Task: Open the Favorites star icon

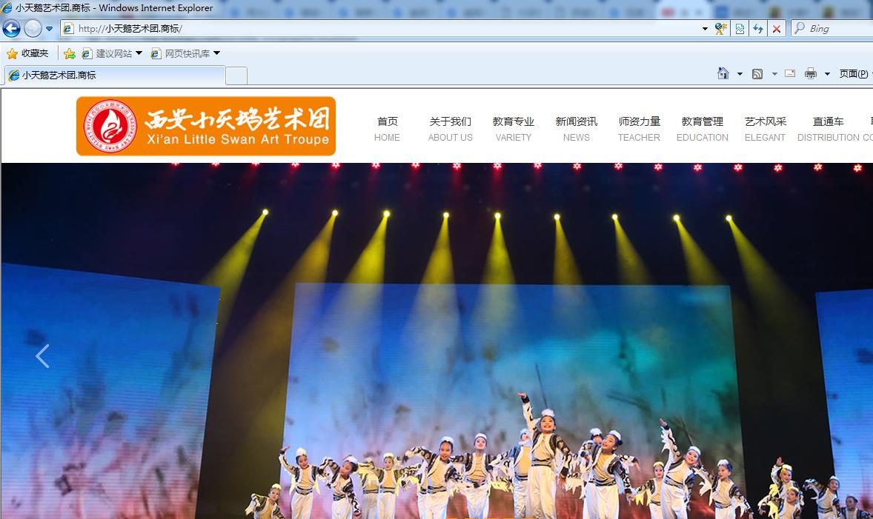Action: click(14, 53)
